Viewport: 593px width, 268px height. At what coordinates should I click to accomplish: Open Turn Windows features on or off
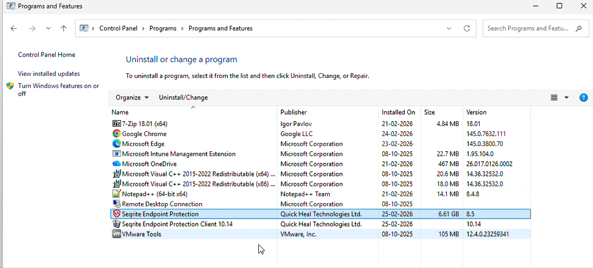pyautogui.click(x=59, y=90)
